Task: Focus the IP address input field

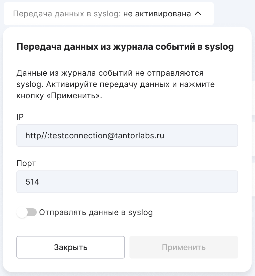Action: 127,136
